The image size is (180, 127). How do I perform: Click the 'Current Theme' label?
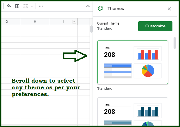(x=108, y=23)
